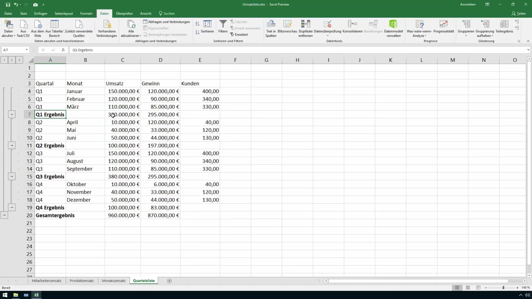
Task: Show outline level 3
Action: coord(19,60)
